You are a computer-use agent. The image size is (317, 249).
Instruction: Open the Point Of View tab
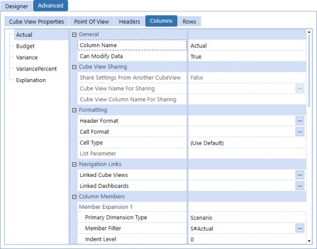point(91,22)
